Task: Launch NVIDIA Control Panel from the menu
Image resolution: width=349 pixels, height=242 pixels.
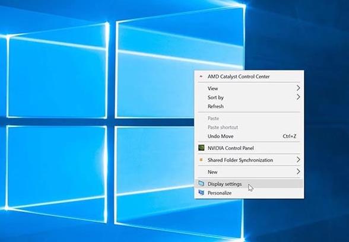Action: point(249,148)
